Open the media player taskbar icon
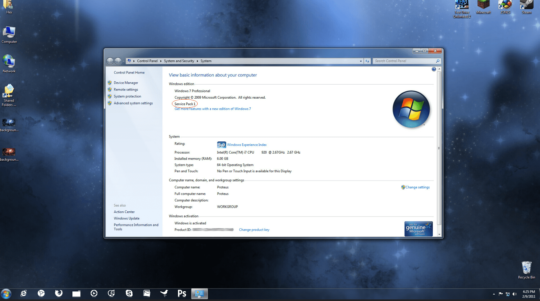This screenshot has width=540, height=301. (94, 293)
